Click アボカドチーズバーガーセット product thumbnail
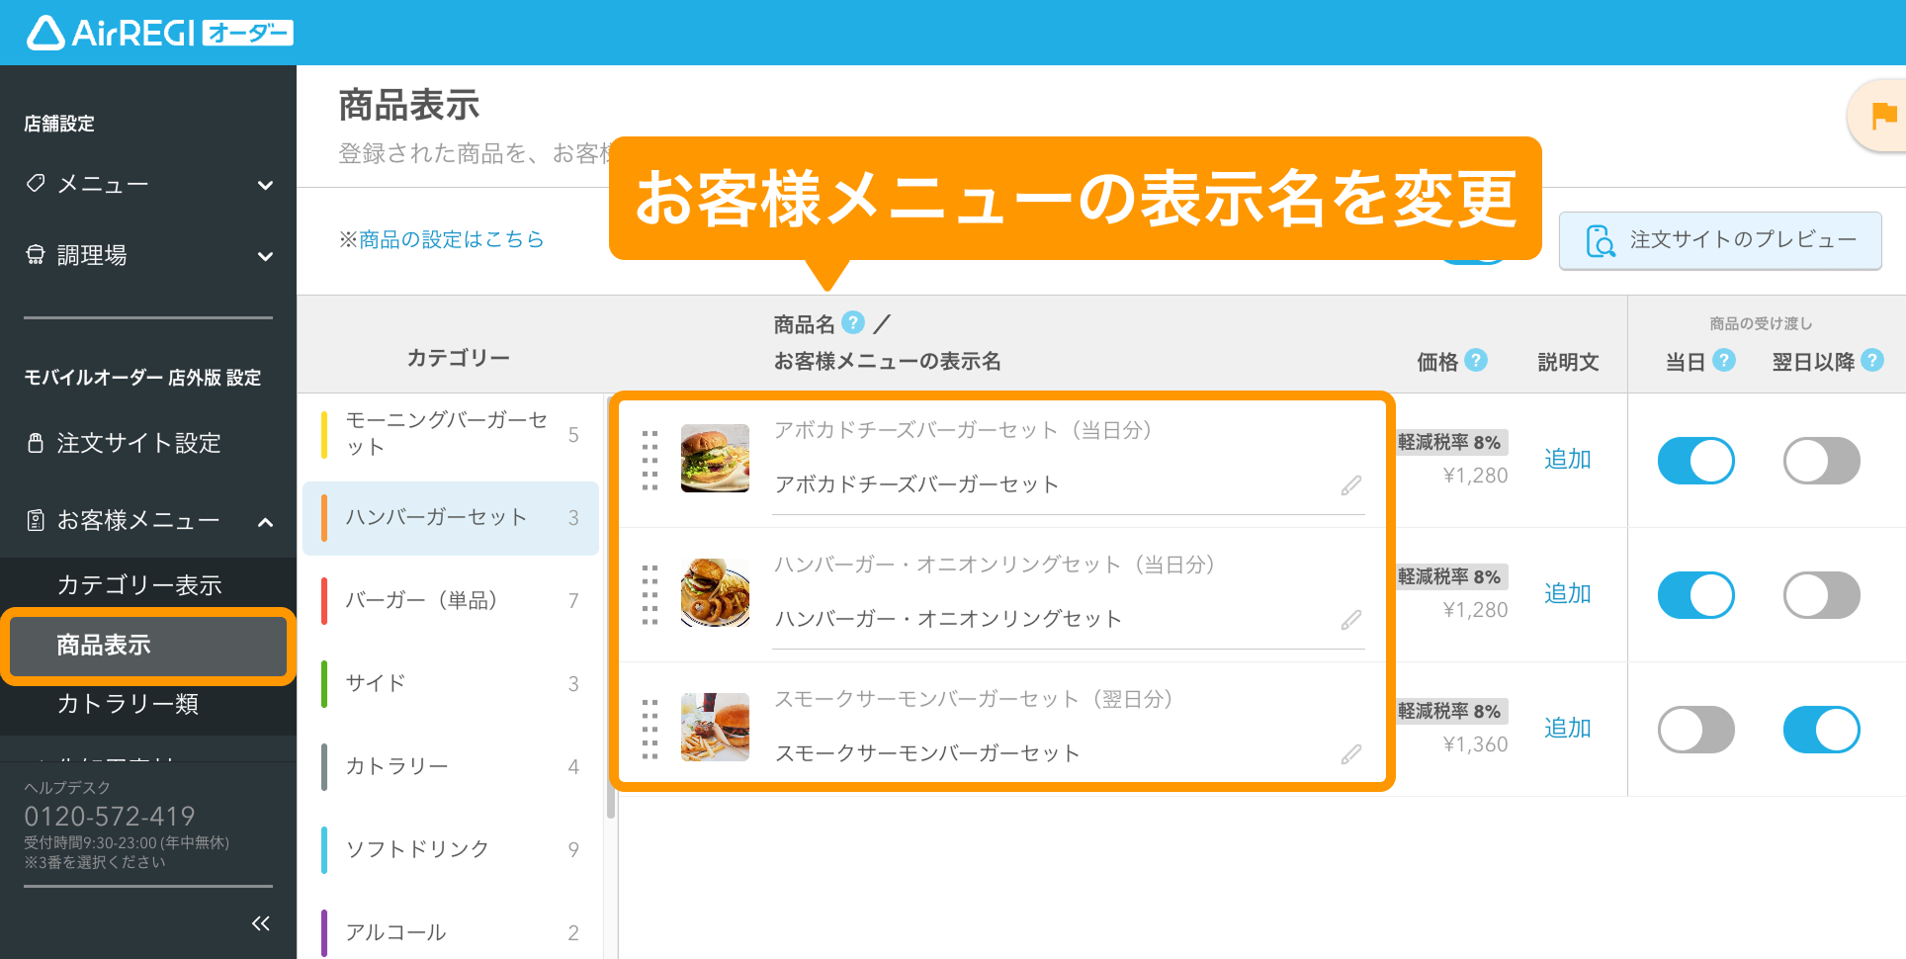The width and height of the screenshot is (1906, 959). (715, 459)
